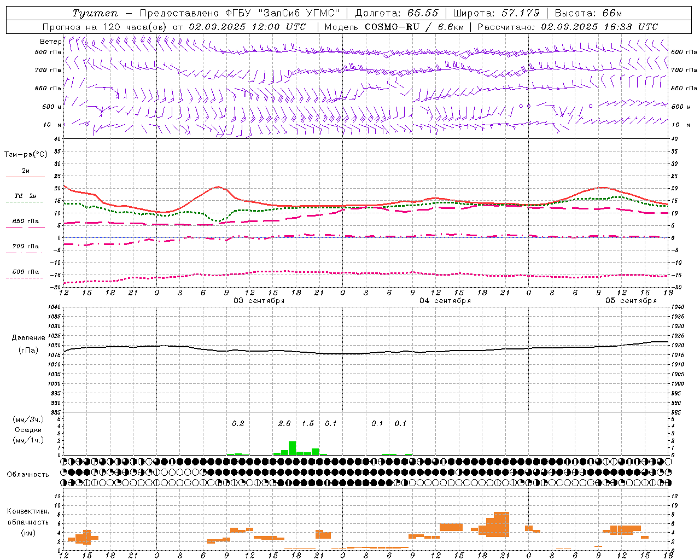Image resolution: width=700 pixels, height=560 pixels.
Task: Click the date label "03 сентября"
Action: click(259, 301)
